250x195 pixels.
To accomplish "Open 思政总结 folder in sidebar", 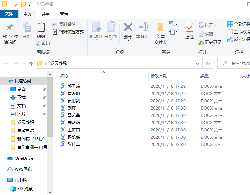I will pyautogui.click(x=26, y=130).
